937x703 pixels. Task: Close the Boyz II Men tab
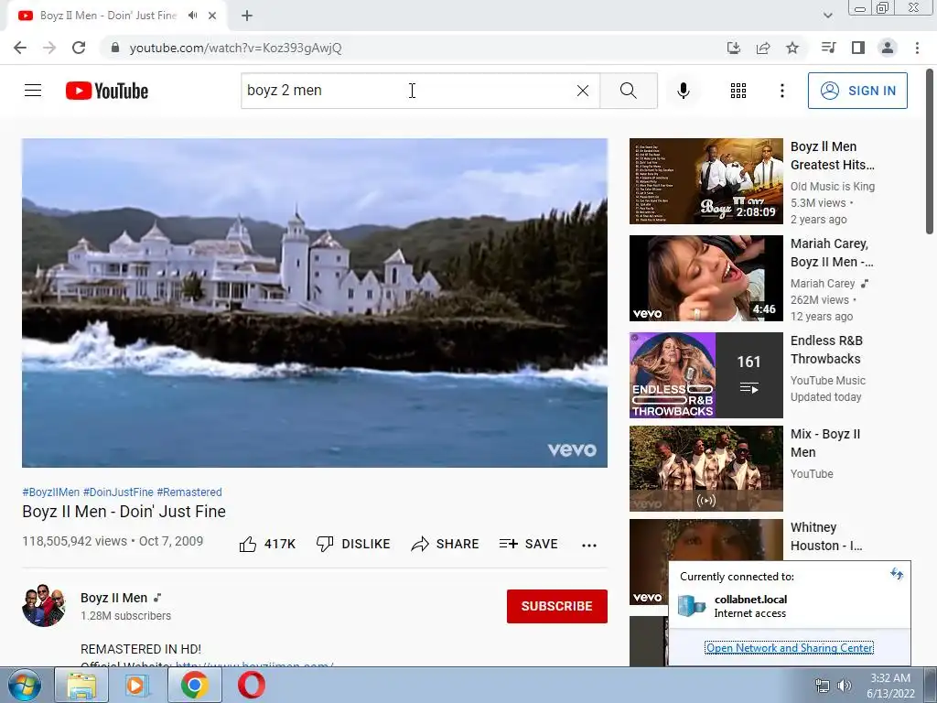(212, 16)
